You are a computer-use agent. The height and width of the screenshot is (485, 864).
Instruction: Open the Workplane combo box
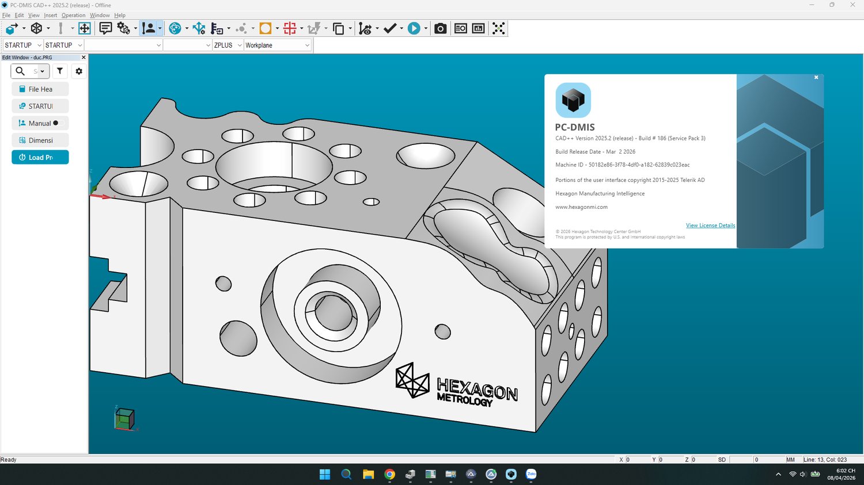(x=278, y=45)
